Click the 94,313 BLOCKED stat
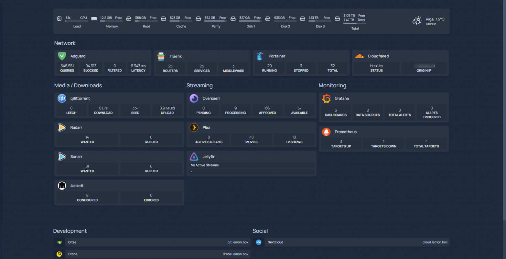 [91, 68]
